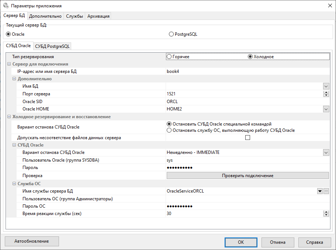Switch to the СУБД PostgreSQL sub-tab

point(52,46)
